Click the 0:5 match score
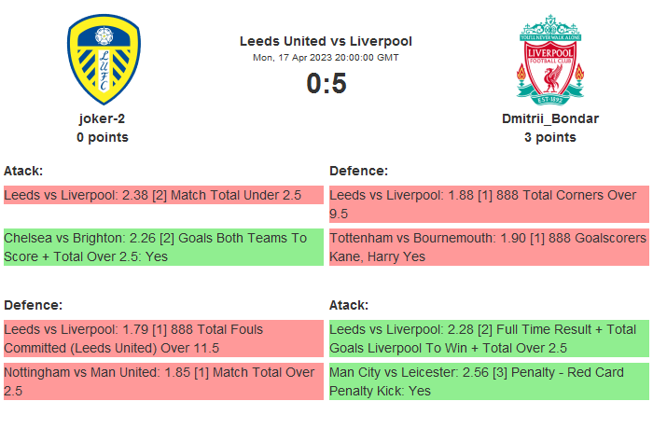The width and height of the screenshot is (653, 429). tap(326, 84)
